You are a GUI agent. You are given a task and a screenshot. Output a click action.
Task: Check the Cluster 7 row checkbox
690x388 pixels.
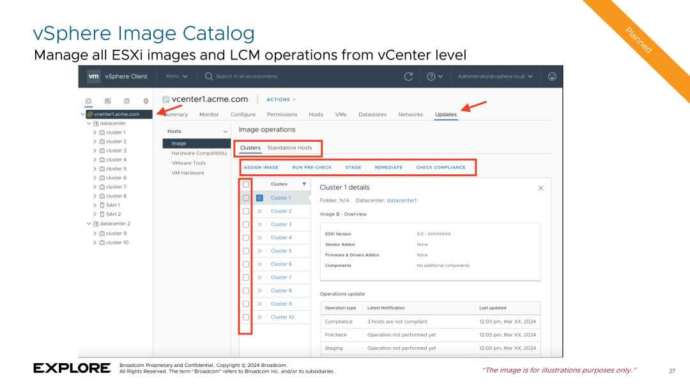coord(246,277)
